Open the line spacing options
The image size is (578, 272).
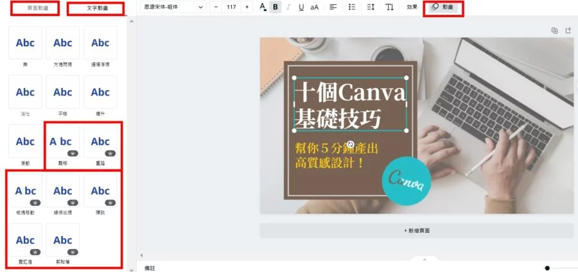(x=371, y=7)
